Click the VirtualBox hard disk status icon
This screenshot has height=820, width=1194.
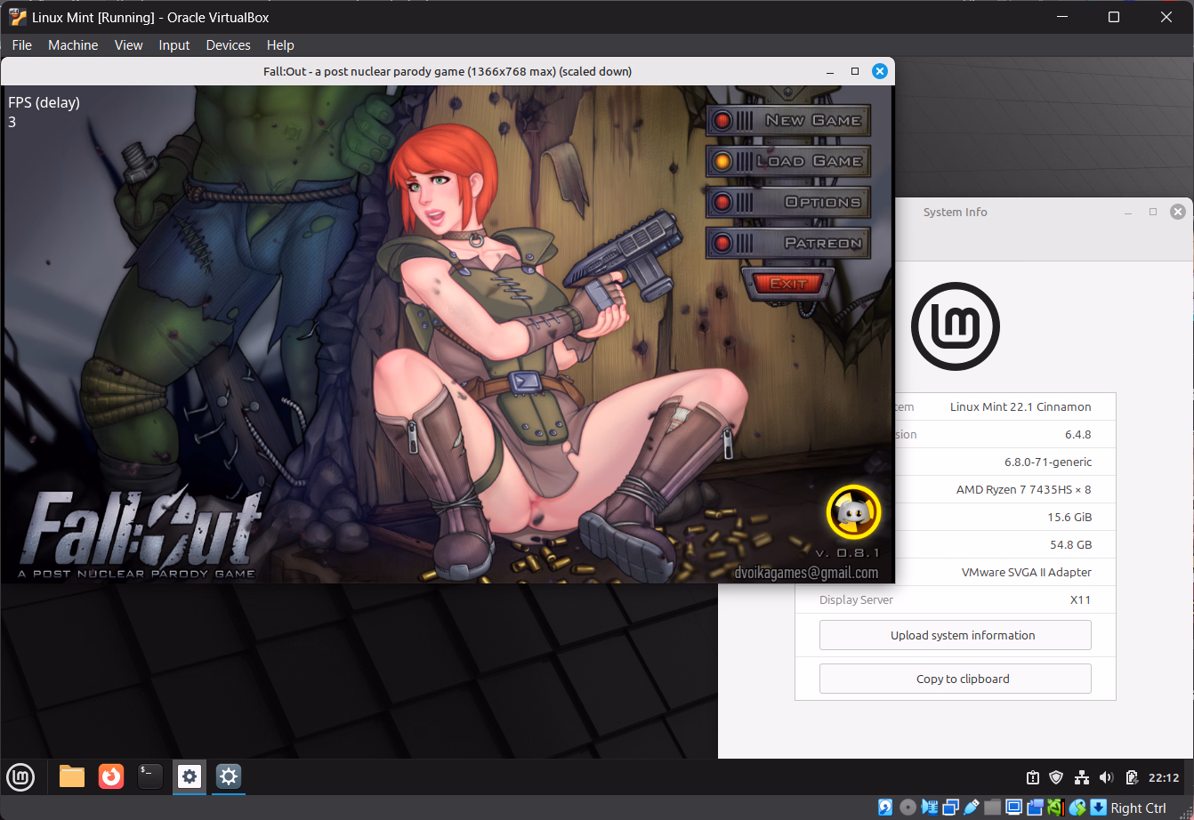coord(885,808)
